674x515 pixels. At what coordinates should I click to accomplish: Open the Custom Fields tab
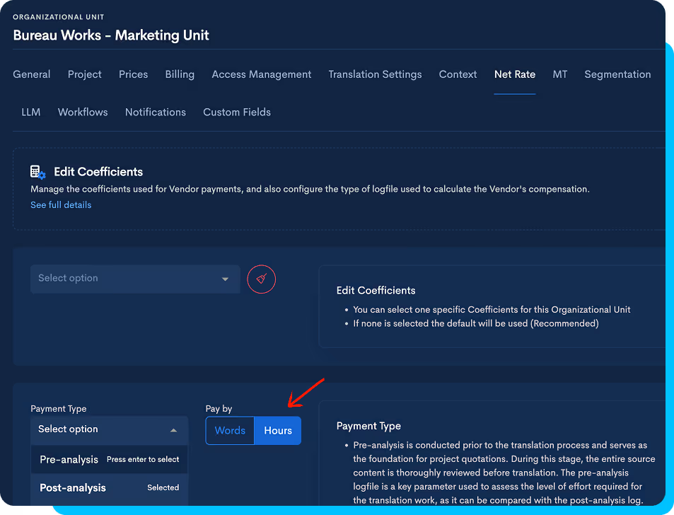pos(237,112)
